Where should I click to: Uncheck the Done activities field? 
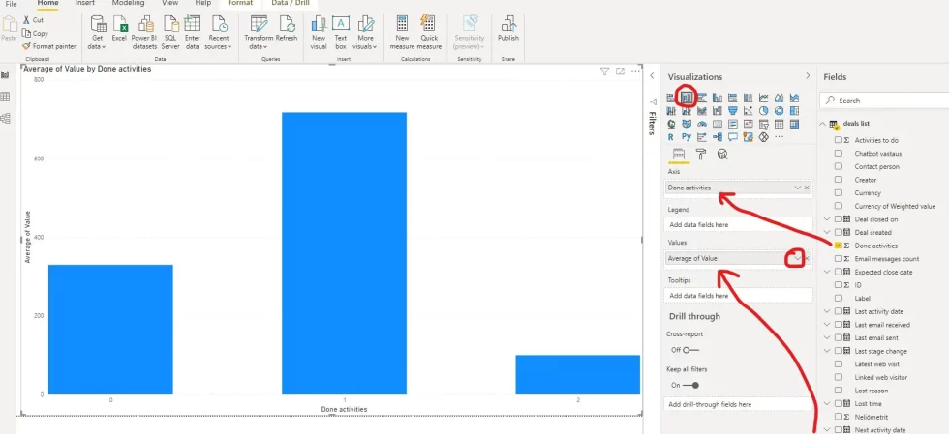[x=839, y=246]
